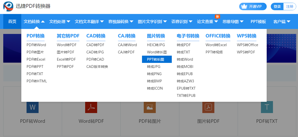This screenshot has width=298, height=137.
Task: Select CAJ转Word menu entry
Action: (x=127, y=45)
